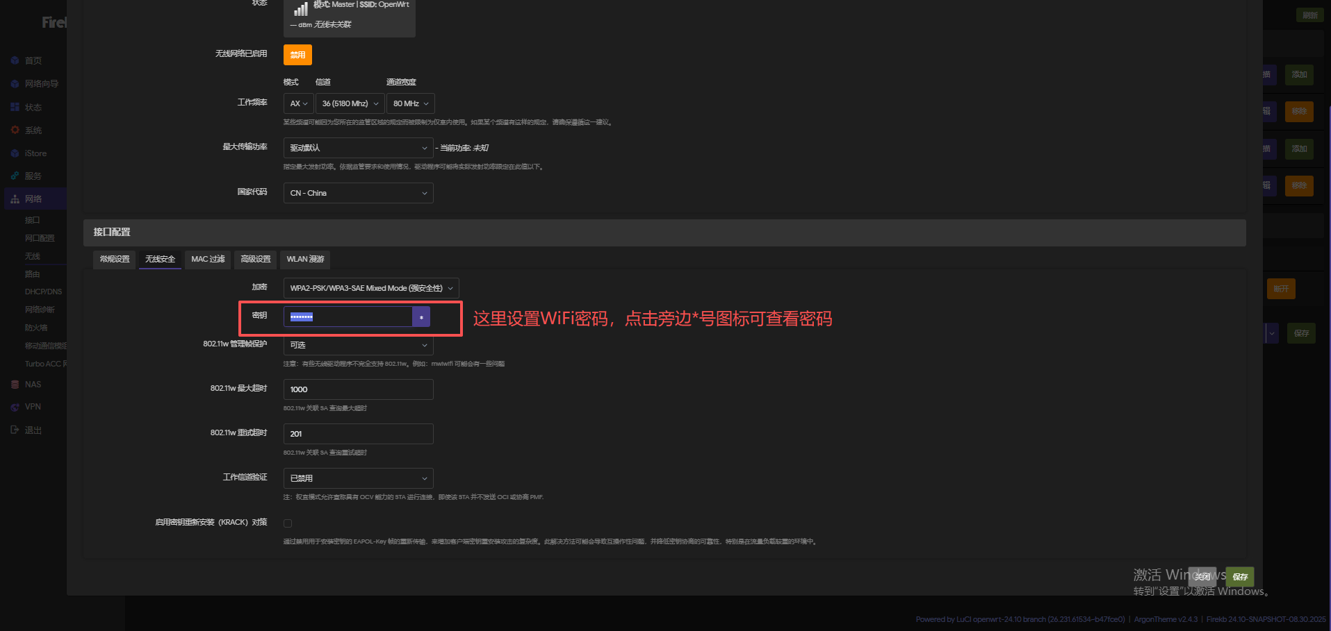The image size is (1331, 631).
Task: Click the green 保存 button in dialog
Action: [x=1240, y=577]
